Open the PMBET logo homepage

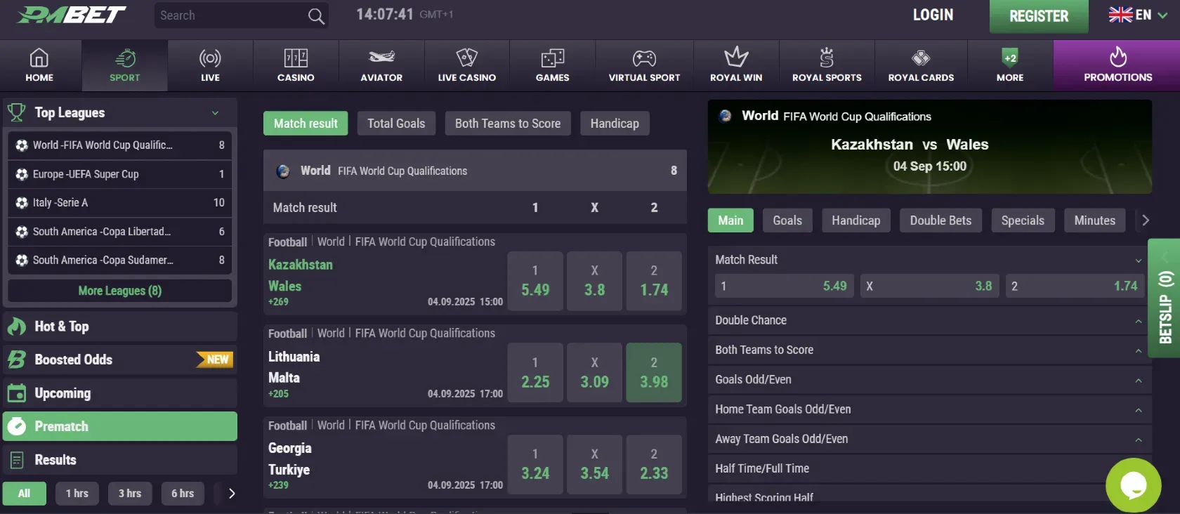tap(72, 15)
